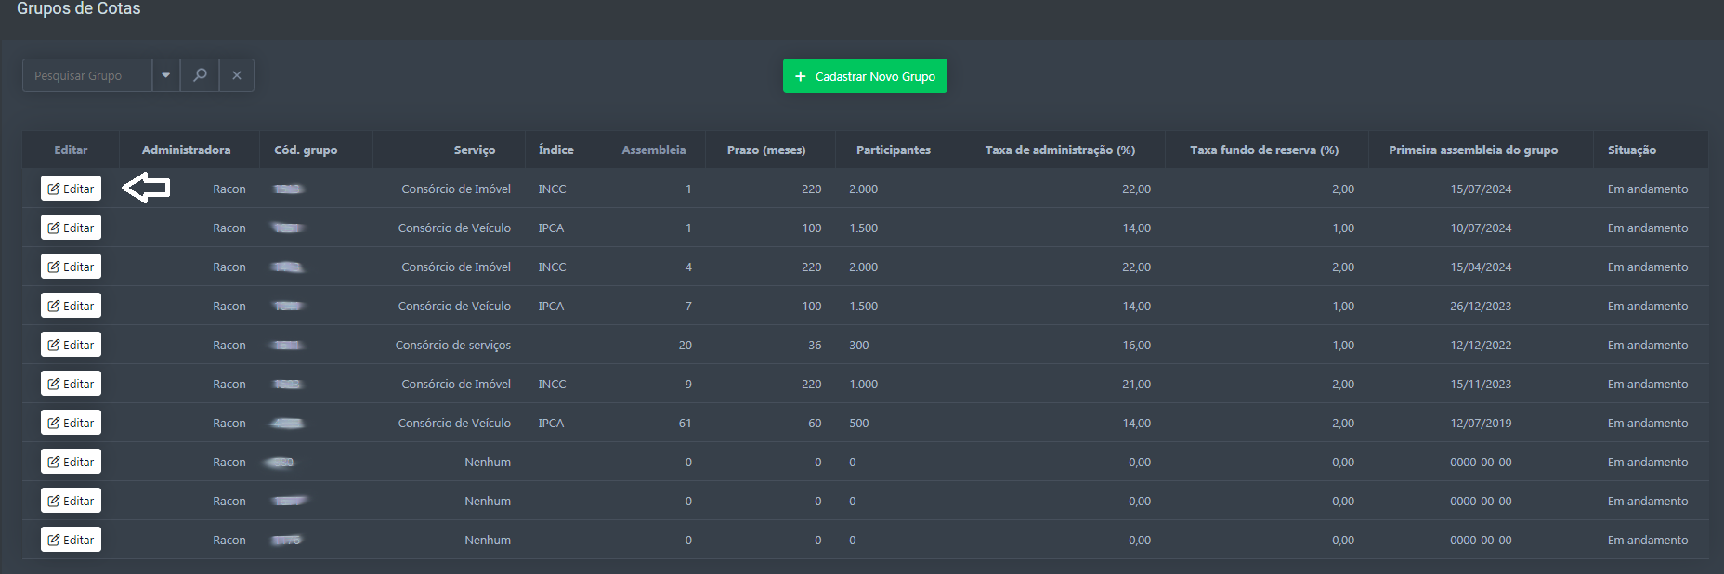The image size is (1724, 574).
Task: Edit the group with assembly date 15/11/2023
Action: pos(71,384)
